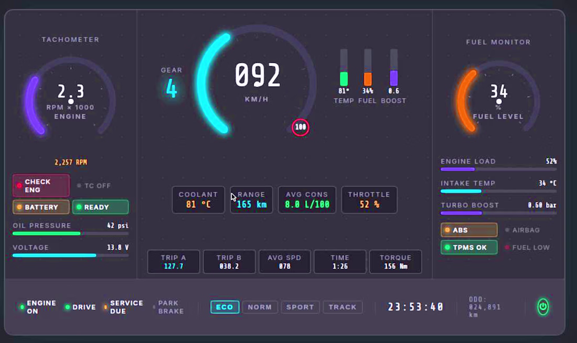
Task: Click the PARK BRAKE status
Action: [x=168, y=307]
